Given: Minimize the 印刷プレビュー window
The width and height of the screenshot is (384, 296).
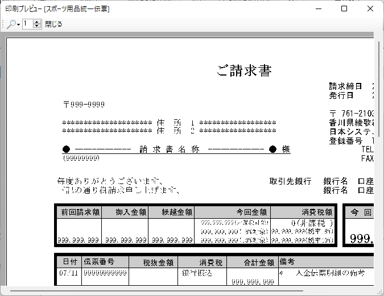Looking at the screenshot, I should 319,9.
